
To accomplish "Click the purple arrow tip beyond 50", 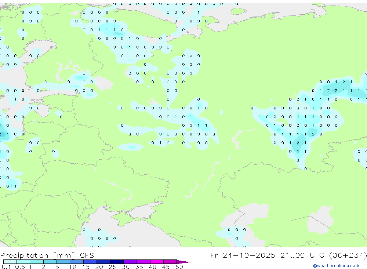I will (184, 262).
